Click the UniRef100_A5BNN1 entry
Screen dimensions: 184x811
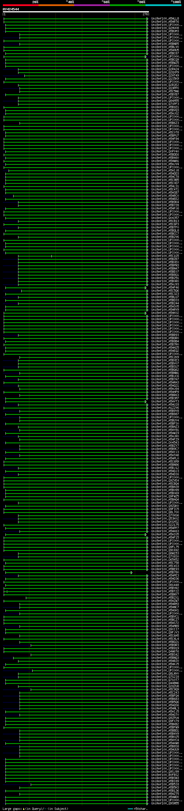pyautogui.click(x=165, y=373)
